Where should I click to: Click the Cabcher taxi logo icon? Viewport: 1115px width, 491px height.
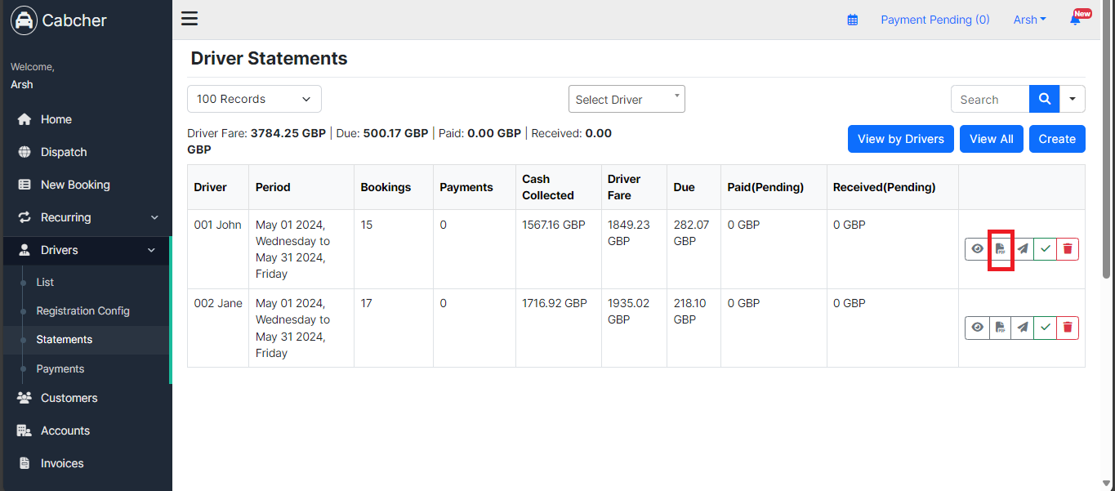(x=25, y=20)
